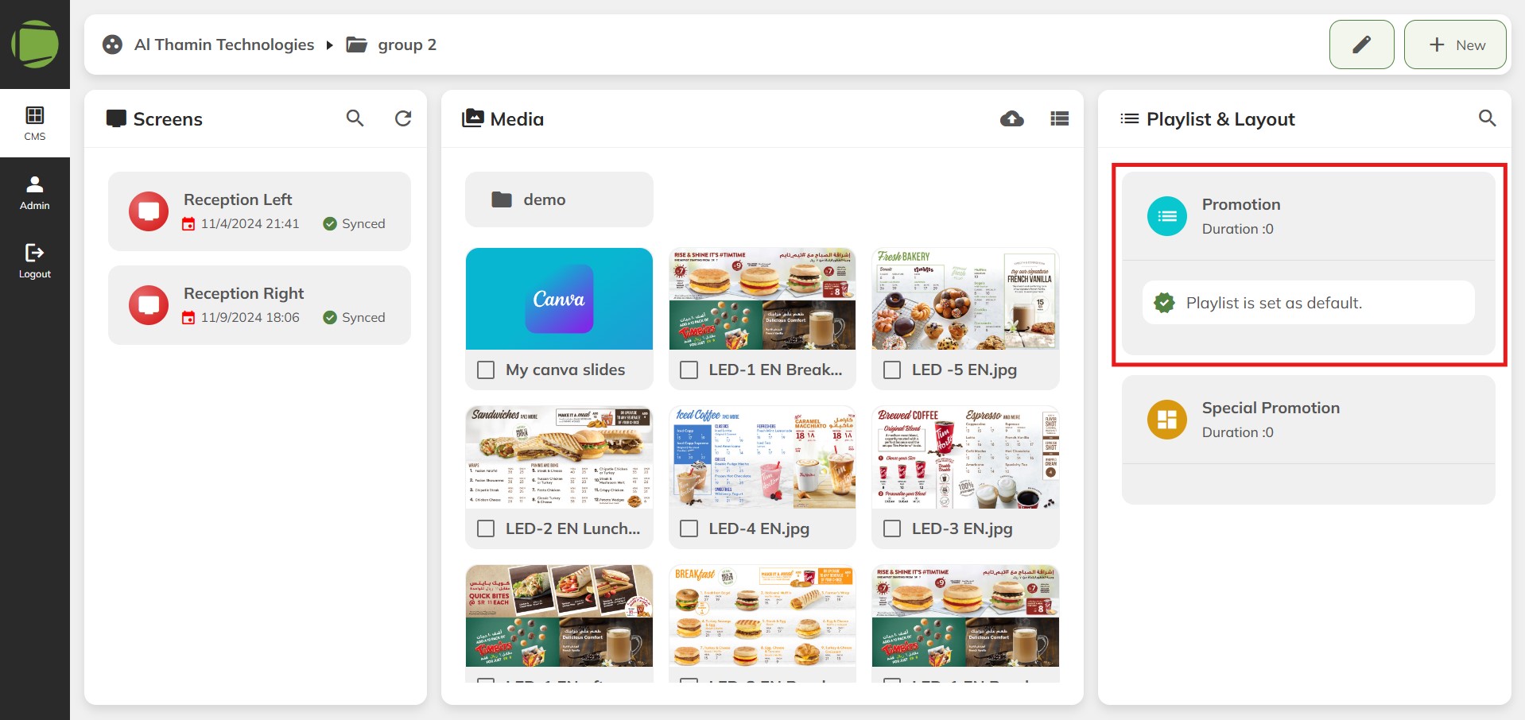
Task: Click the Reception Right synced check icon
Action: point(330,318)
